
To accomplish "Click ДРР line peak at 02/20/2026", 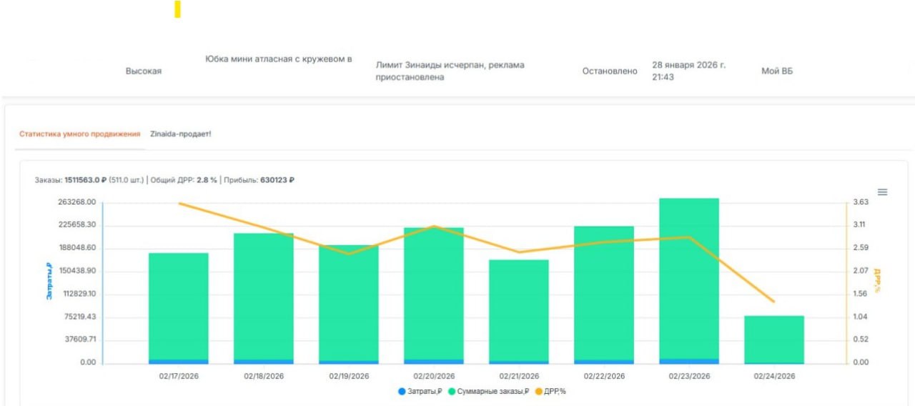I will pos(433,226).
